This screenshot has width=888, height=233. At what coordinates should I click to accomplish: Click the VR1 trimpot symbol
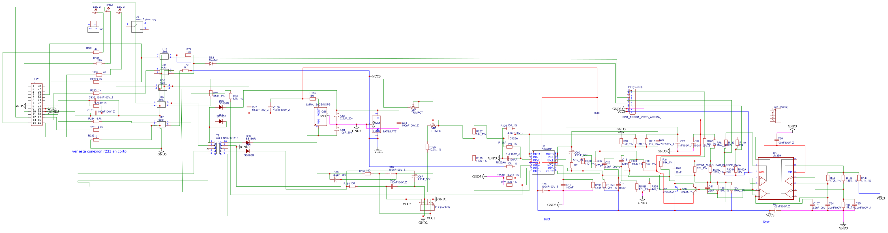[413, 108]
